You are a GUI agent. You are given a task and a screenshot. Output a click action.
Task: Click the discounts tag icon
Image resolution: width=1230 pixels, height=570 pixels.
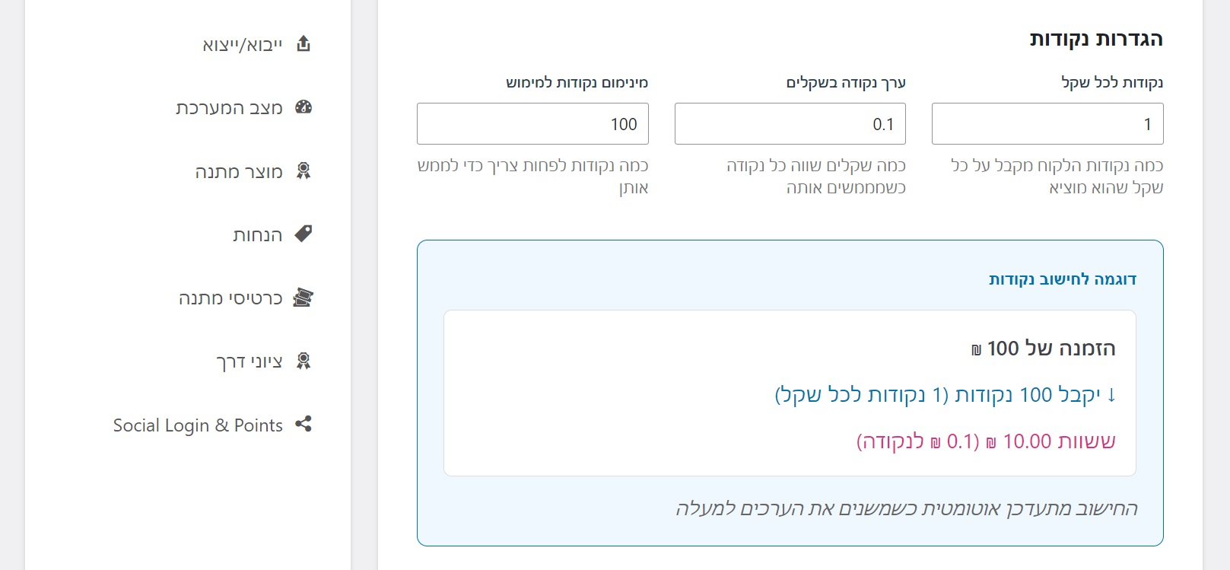304,234
